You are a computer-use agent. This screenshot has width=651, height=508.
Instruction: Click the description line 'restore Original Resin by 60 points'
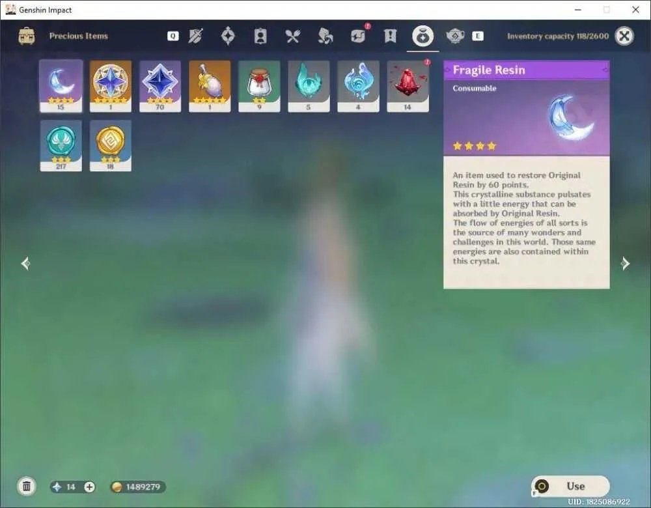pyautogui.click(x=516, y=180)
